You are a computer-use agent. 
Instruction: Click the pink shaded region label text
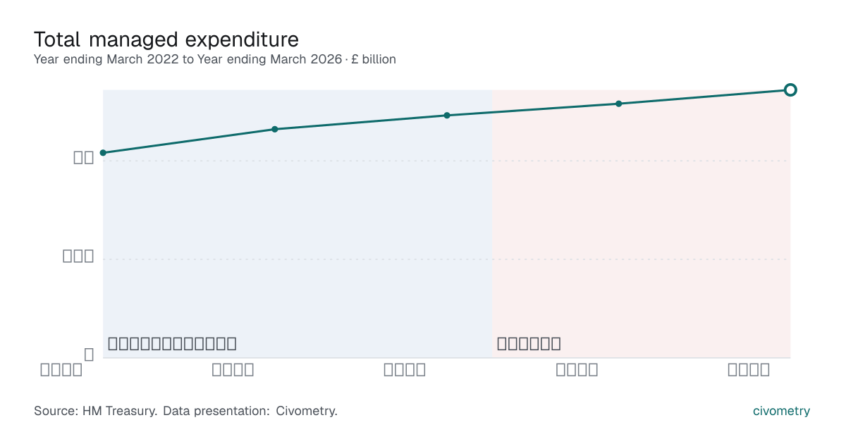tap(529, 344)
